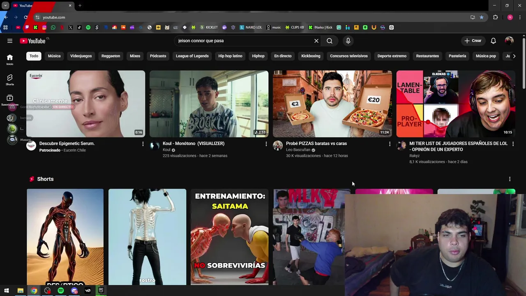Click the Crear button
Viewport: 526px width, 296px height.
coord(473,41)
